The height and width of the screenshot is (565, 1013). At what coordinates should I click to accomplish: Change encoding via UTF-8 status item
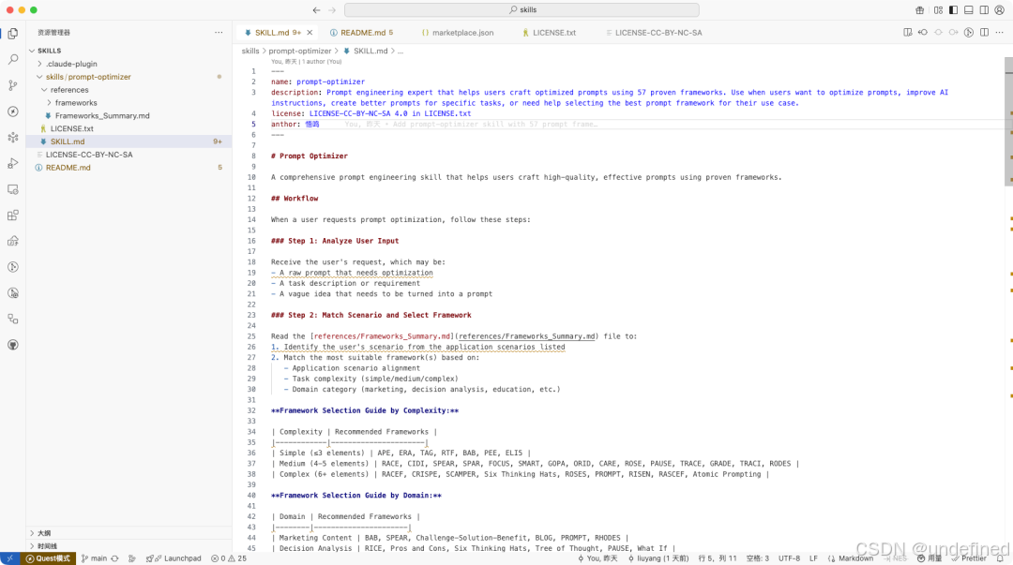789,558
